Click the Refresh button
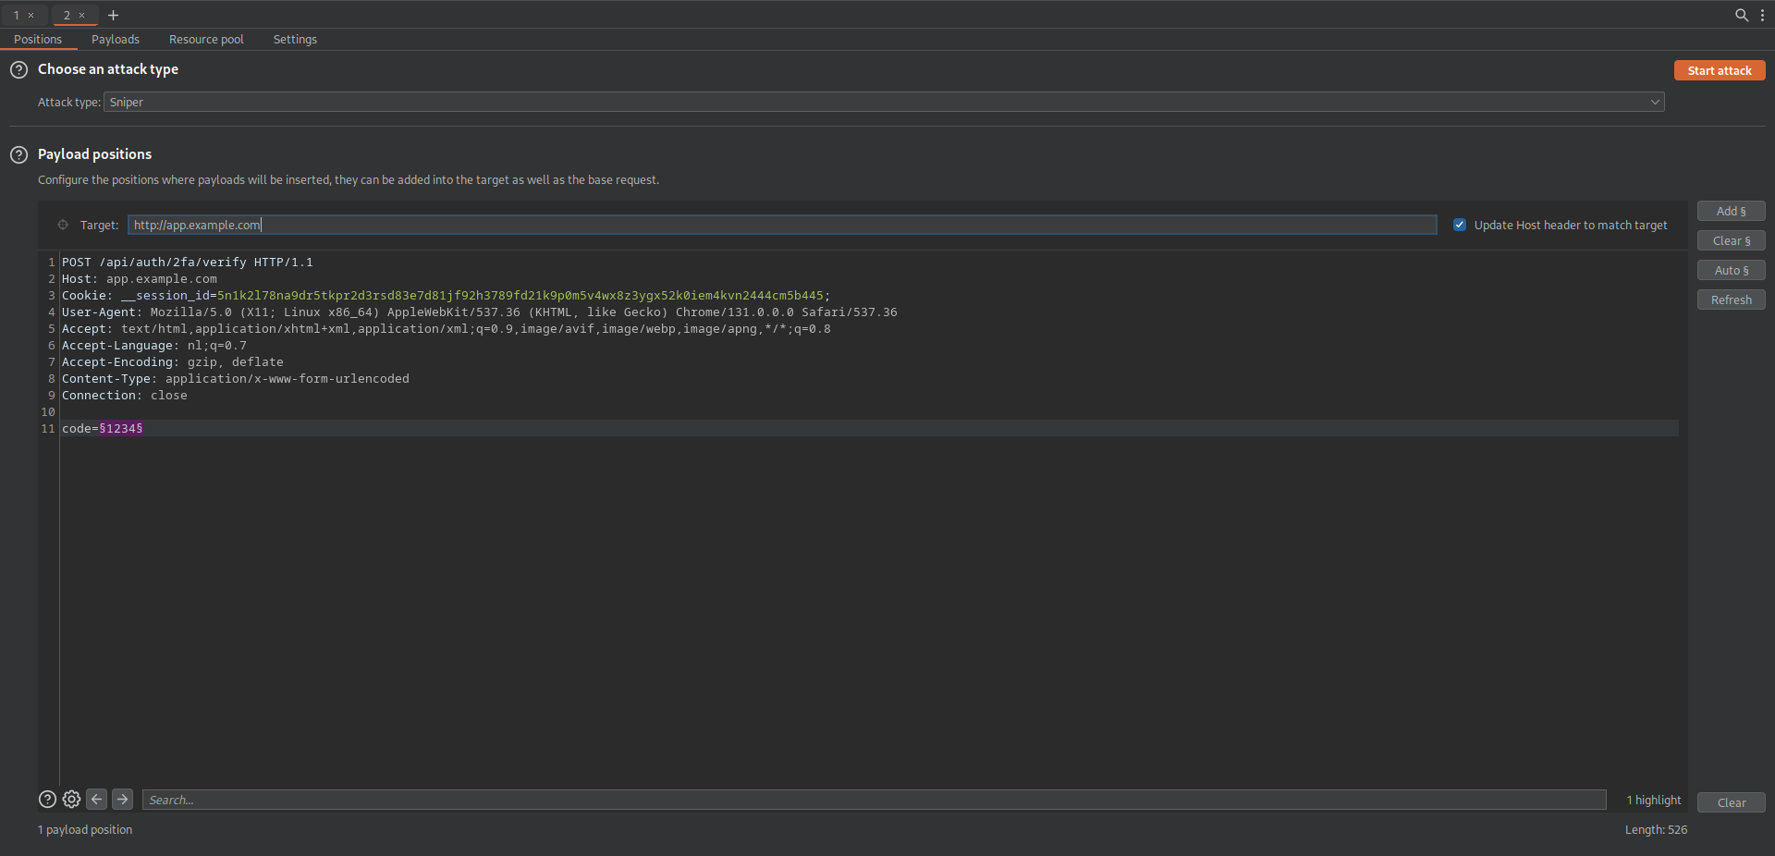Screen dimensions: 1775x856 pos(1732,300)
